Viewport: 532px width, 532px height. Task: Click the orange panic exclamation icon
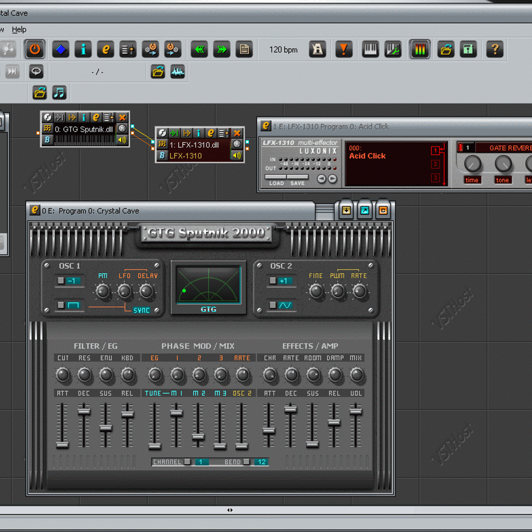344,50
